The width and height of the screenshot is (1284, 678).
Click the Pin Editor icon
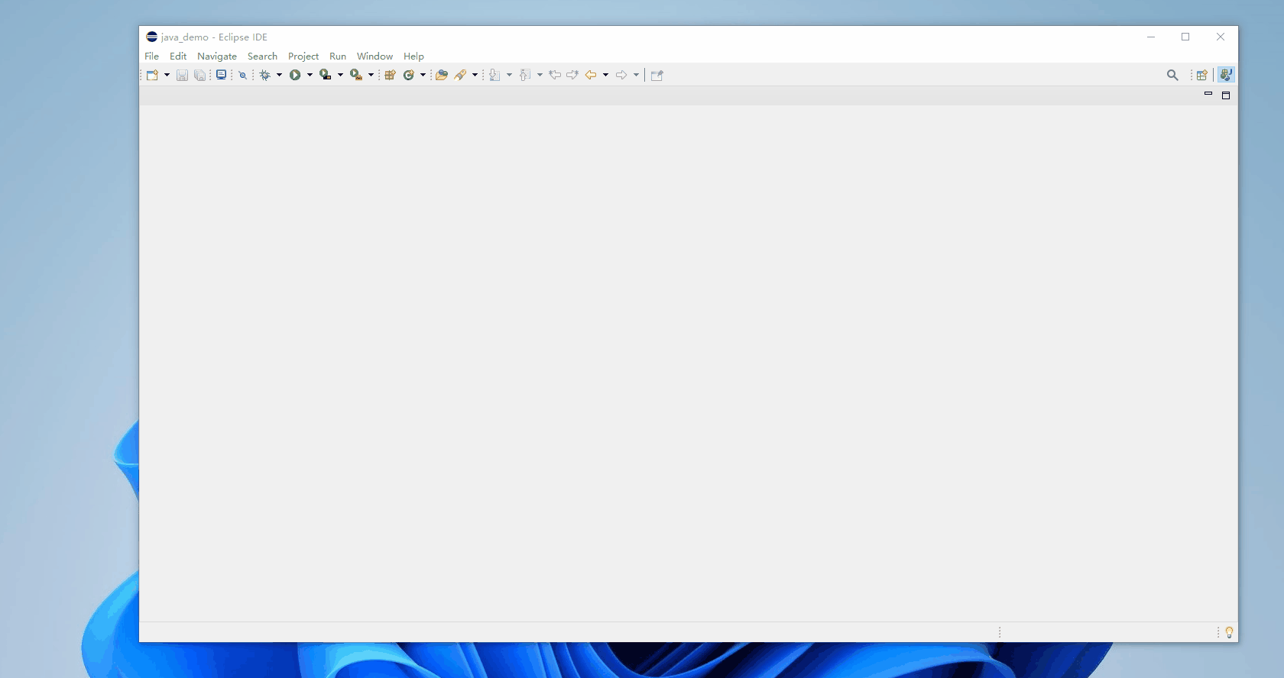(x=657, y=75)
